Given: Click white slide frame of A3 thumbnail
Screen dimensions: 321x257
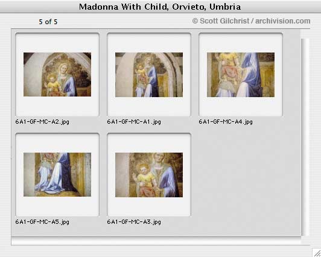Looking at the screenshot, I should [x=149, y=207].
